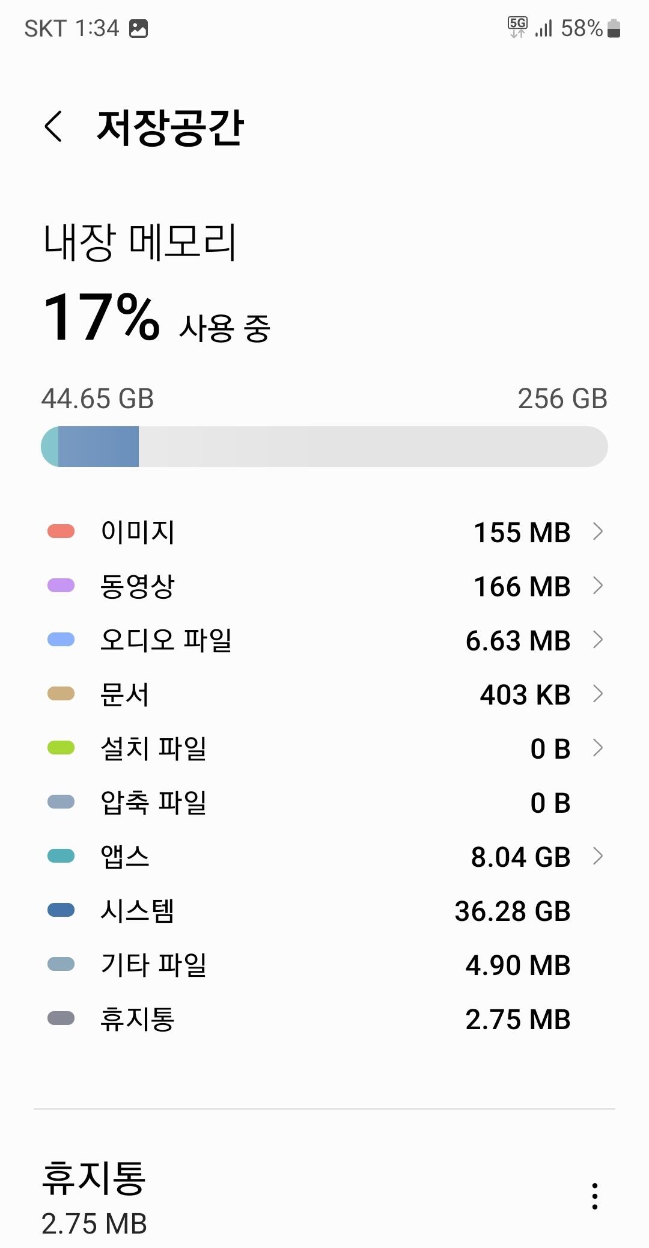Tap the 압축 파일 row

tap(324, 802)
